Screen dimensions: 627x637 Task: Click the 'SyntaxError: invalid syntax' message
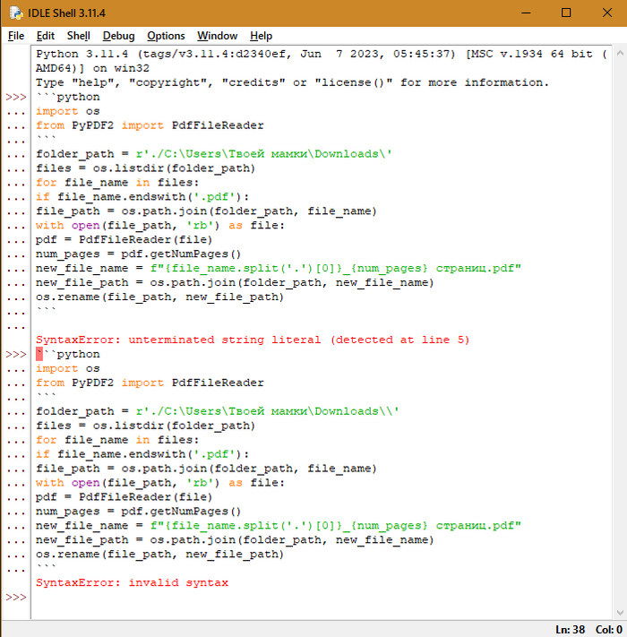click(x=132, y=582)
